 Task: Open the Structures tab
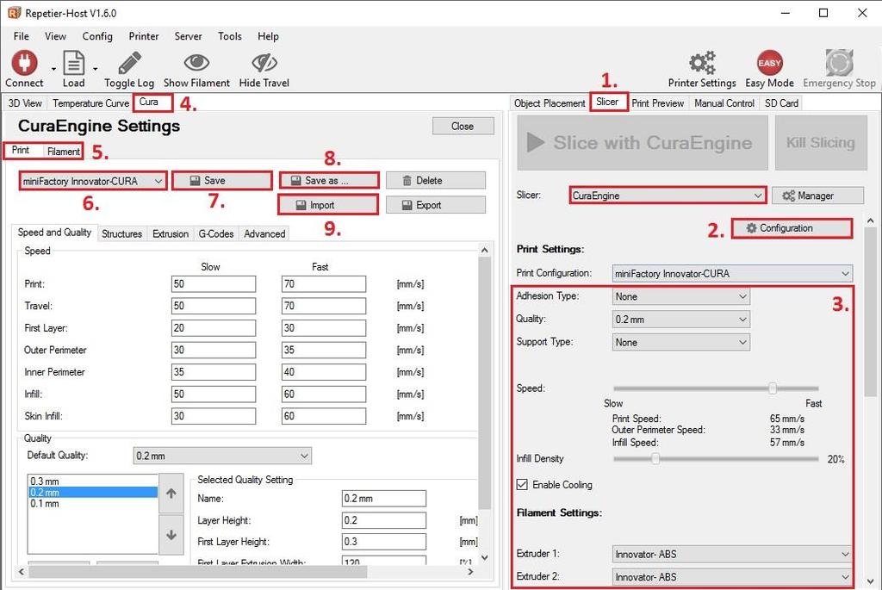point(121,233)
